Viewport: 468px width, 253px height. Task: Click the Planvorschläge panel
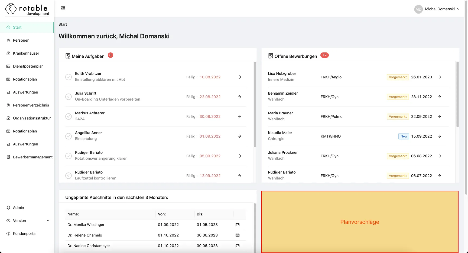(360, 222)
